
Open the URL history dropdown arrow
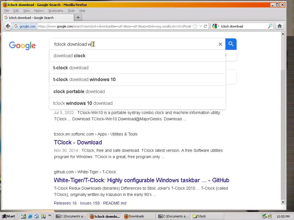point(200,26)
